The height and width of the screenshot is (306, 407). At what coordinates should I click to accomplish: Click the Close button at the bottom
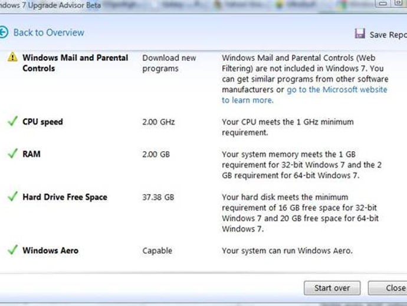pos(388,288)
